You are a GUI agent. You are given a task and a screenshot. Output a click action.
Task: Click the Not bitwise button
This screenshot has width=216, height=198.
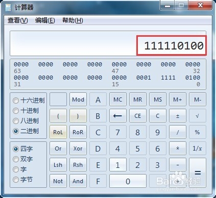58,181
